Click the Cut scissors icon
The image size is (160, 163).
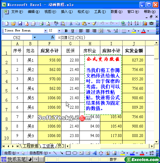tap(71, 23)
